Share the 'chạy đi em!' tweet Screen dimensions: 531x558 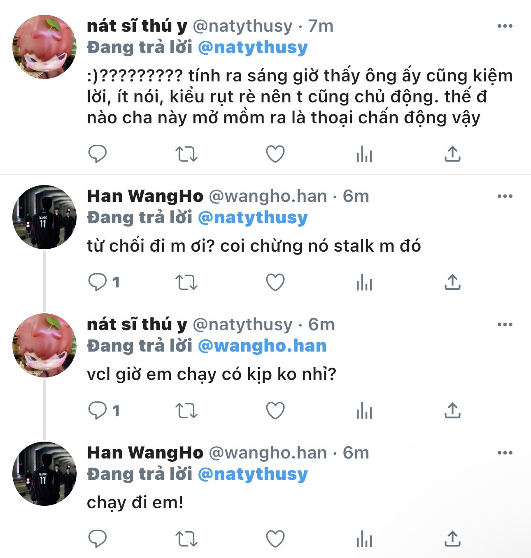pyautogui.click(x=452, y=539)
